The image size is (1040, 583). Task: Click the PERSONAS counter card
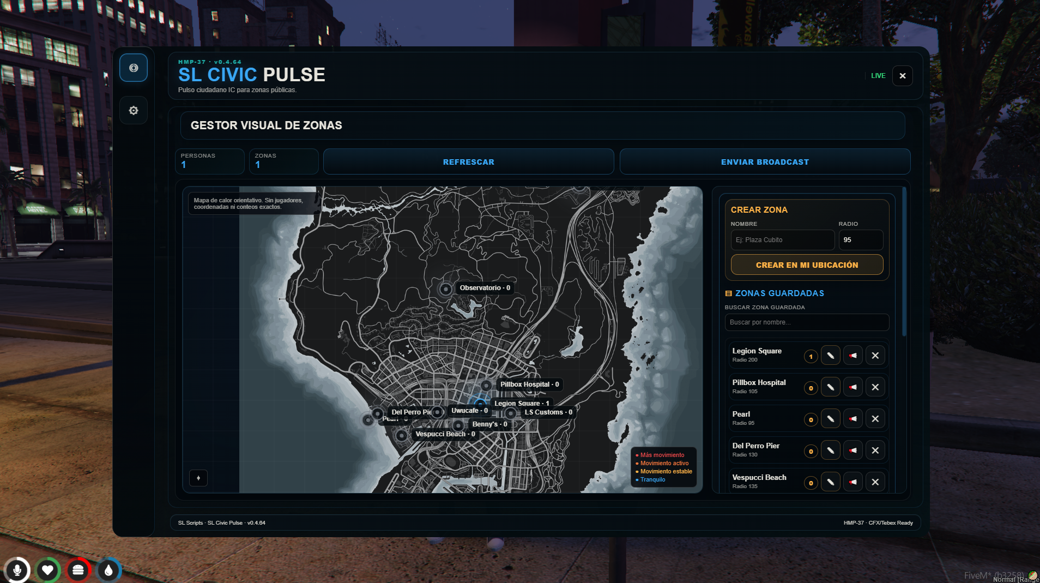210,161
